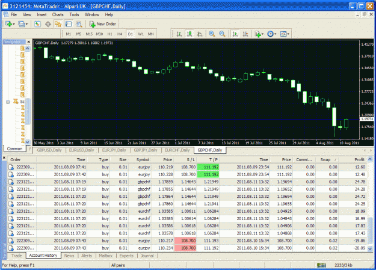
Task: Click the New Order button
Action: click(103, 24)
